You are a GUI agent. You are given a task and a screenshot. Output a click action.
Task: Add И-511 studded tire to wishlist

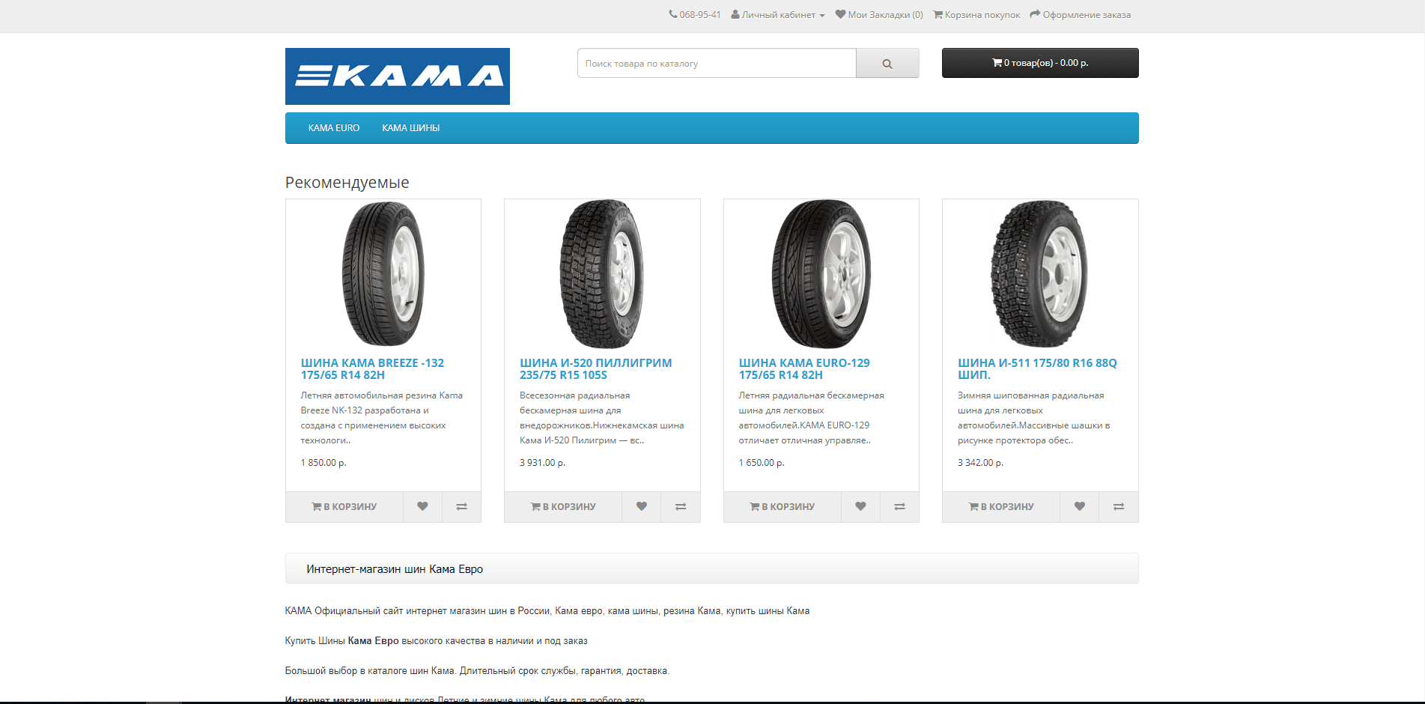pos(1079,507)
